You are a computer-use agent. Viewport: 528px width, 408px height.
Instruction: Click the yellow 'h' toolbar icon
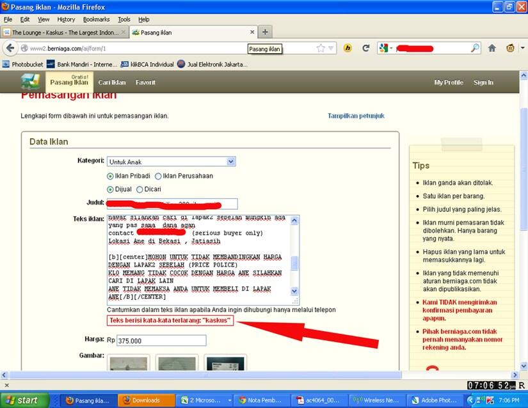point(348,49)
